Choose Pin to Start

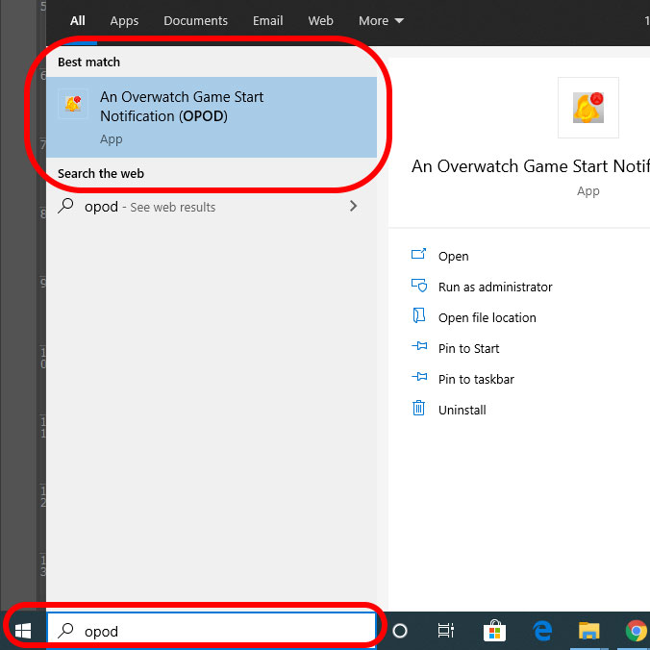tap(469, 349)
